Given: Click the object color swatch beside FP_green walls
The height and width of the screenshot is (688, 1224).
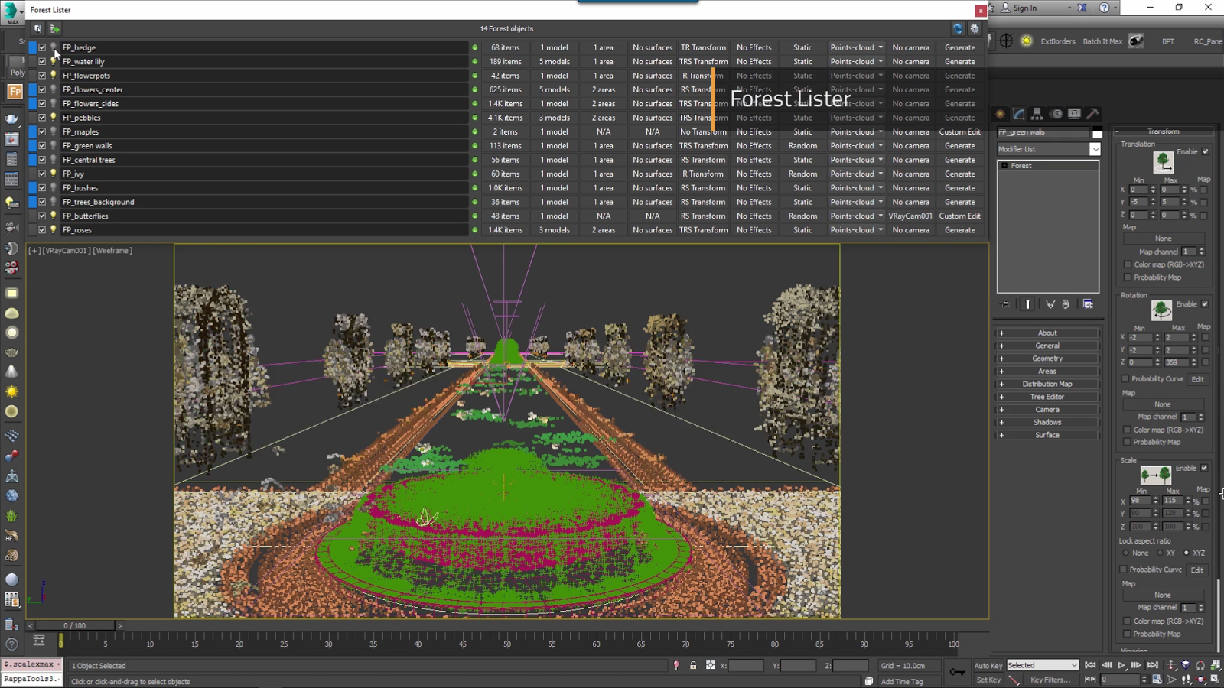Looking at the screenshot, I should pyautogui.click(x=1097, y=131).
